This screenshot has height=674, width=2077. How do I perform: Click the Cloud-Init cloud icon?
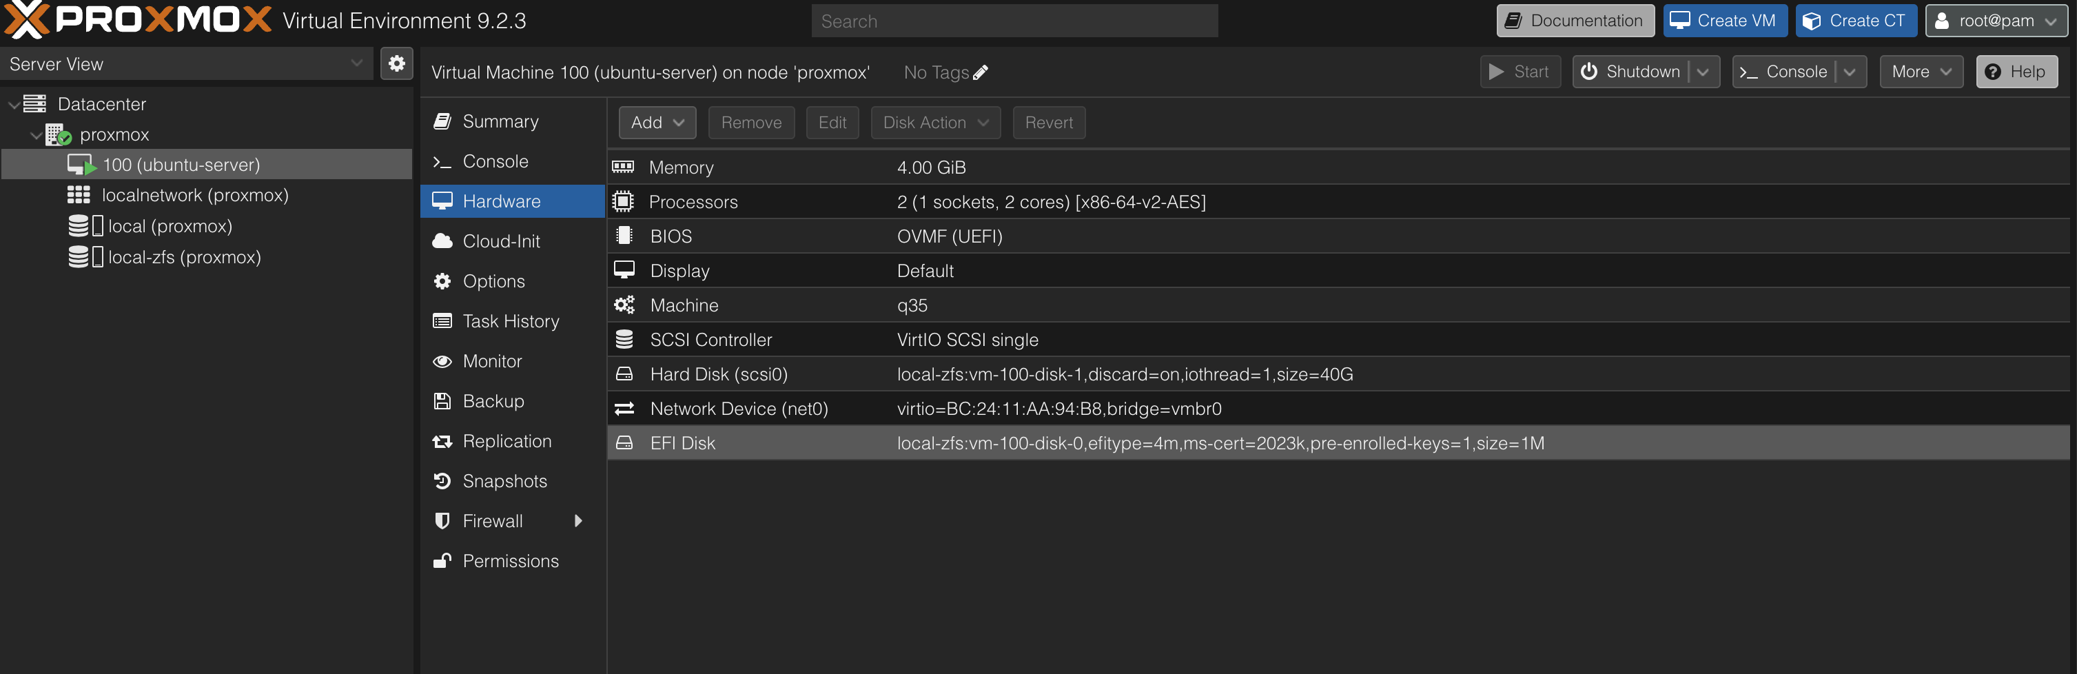click(x=442, y=241)
